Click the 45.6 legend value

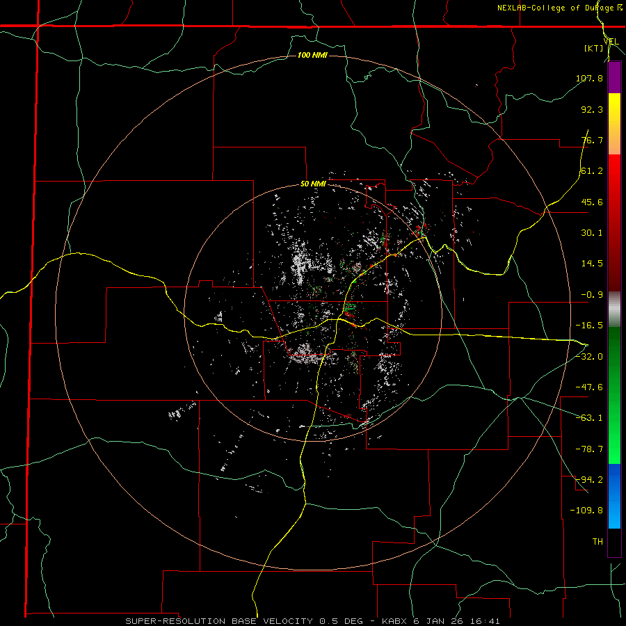click(592, 202)
